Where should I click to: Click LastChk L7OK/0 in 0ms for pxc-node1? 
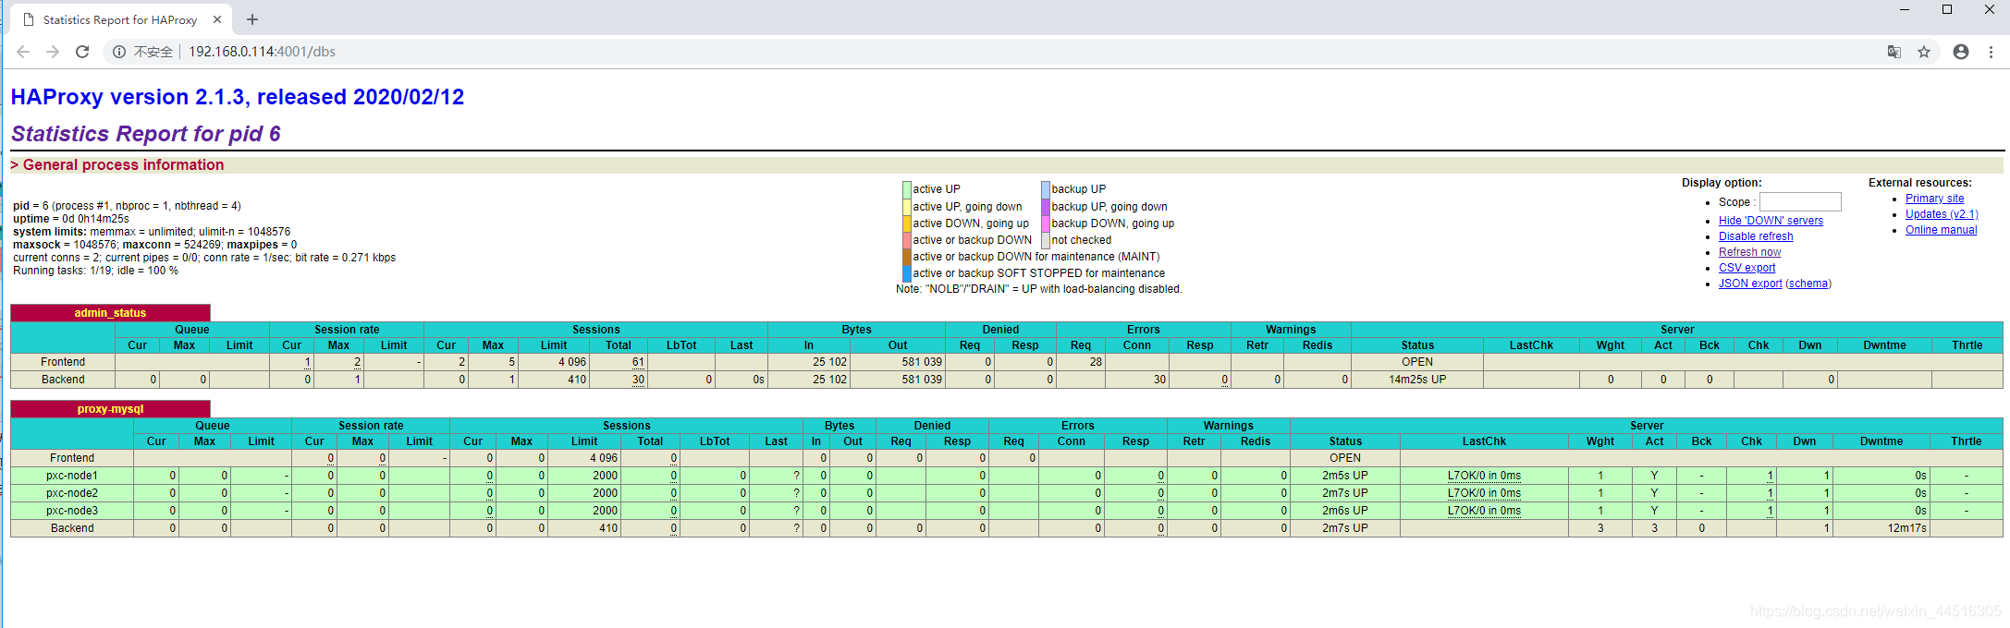point(1484,476)
